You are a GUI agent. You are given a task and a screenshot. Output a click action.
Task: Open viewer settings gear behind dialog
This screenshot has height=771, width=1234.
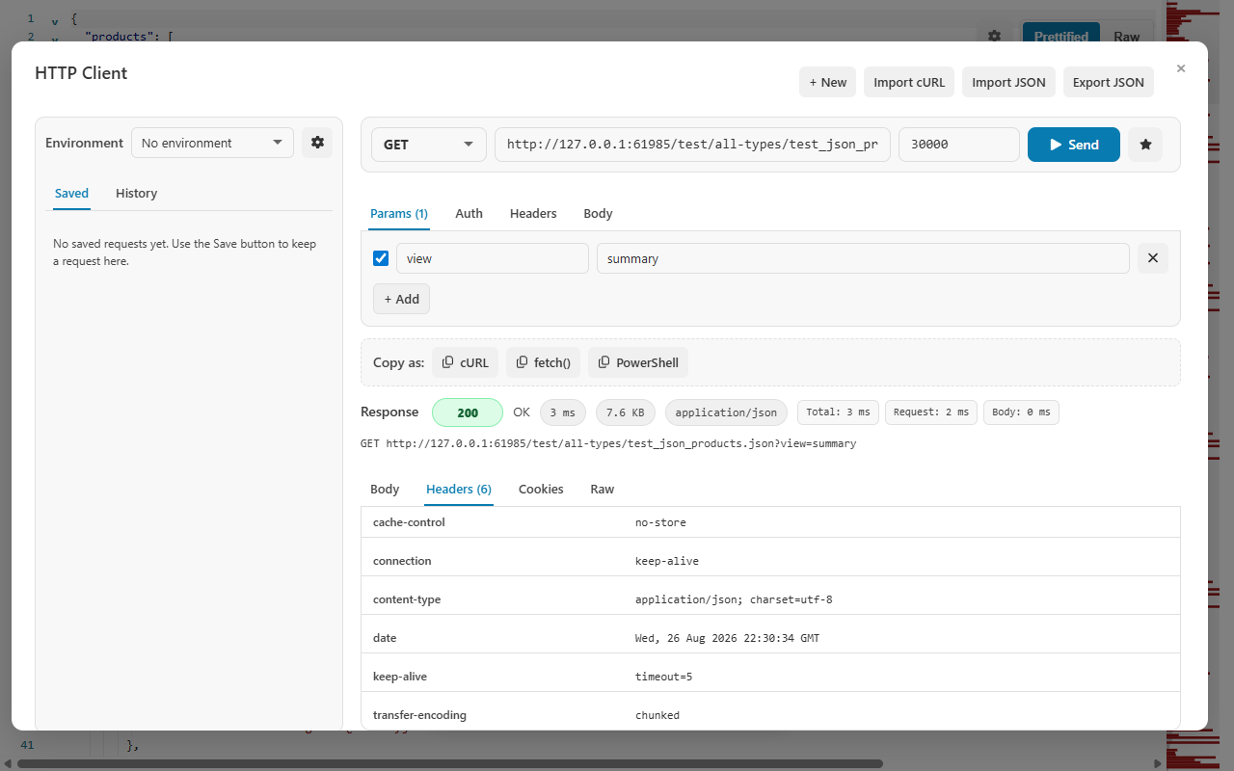pyautogui.click(x=995, y=36)
